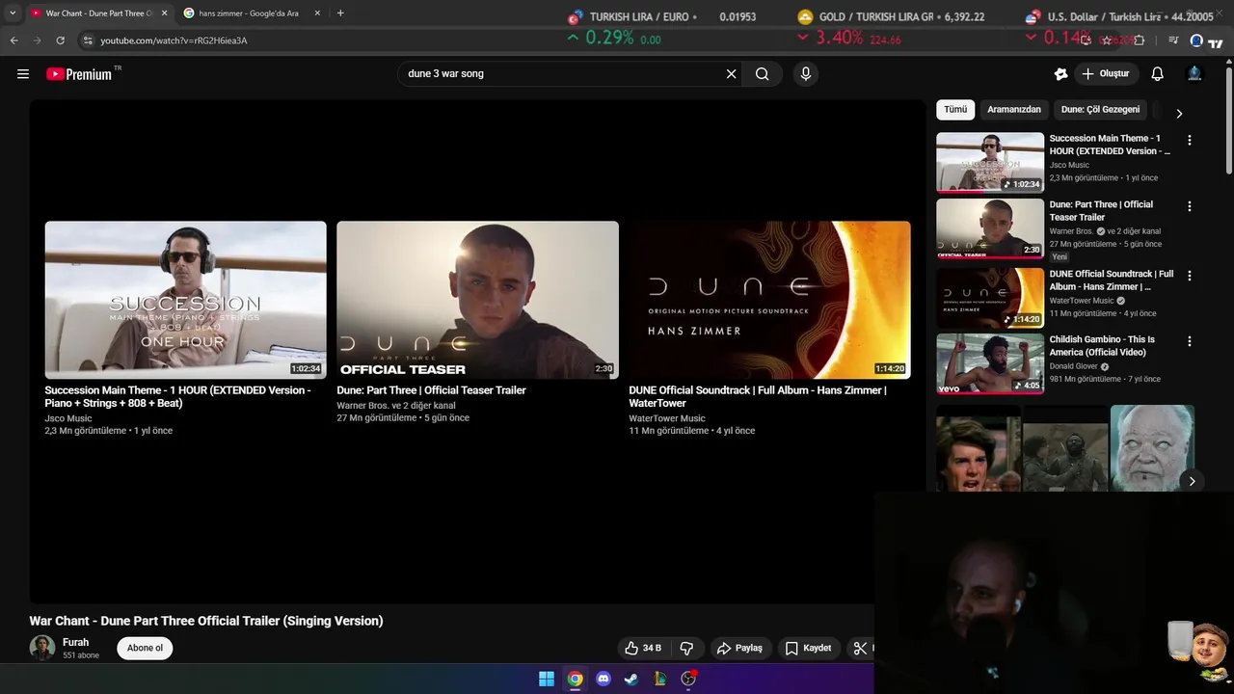Viewport: 1234px width, 694px height.
Task: Open the Oluştur create button
Action: point(1106,74)
